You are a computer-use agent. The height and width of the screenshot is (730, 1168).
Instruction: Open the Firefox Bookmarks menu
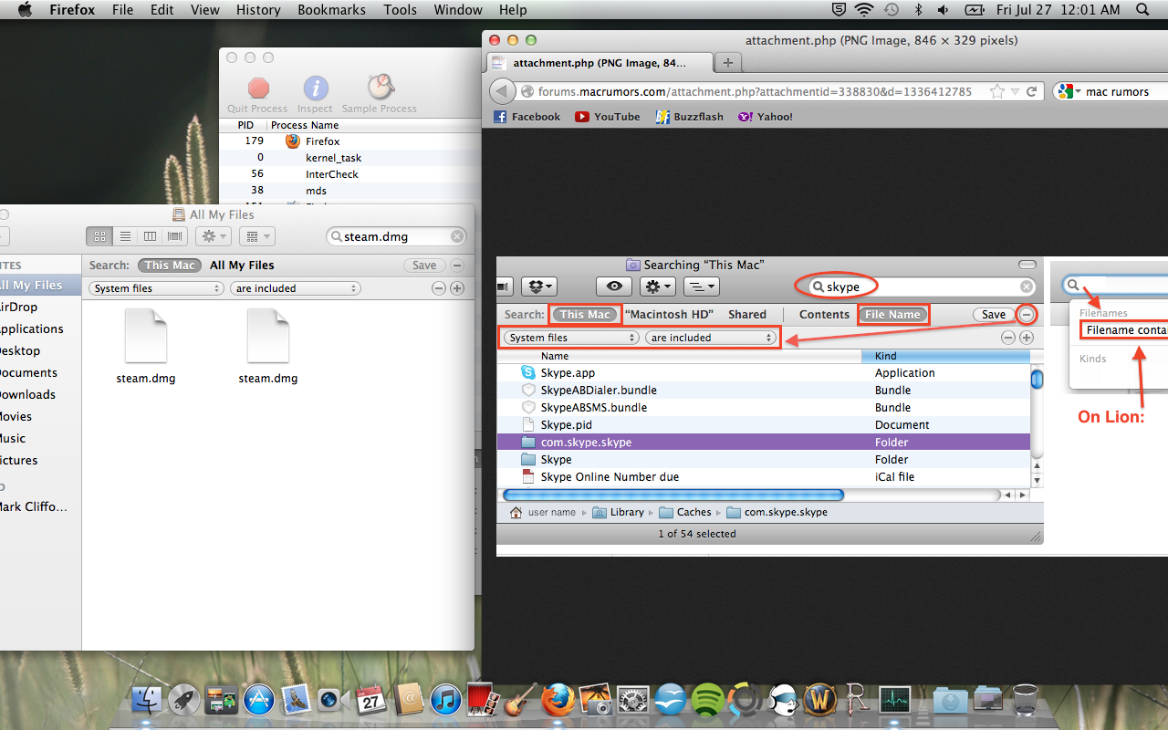click(x=331, y=10)
